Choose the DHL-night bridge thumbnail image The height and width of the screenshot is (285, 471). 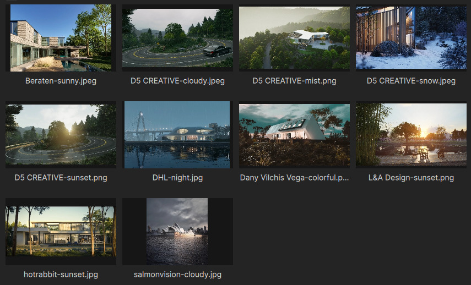point(177,134)
